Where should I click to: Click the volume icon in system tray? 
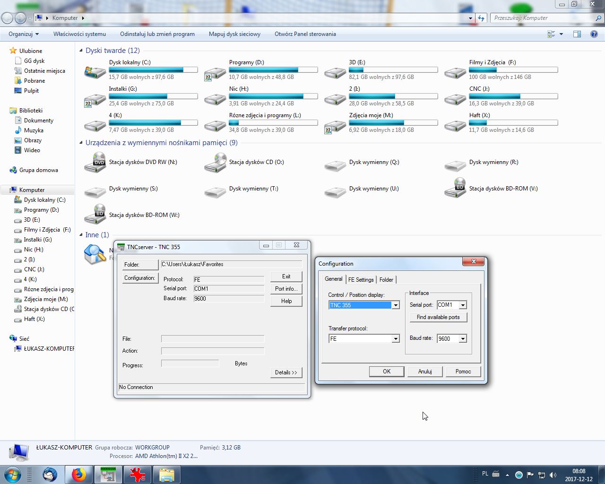(553, 475)
